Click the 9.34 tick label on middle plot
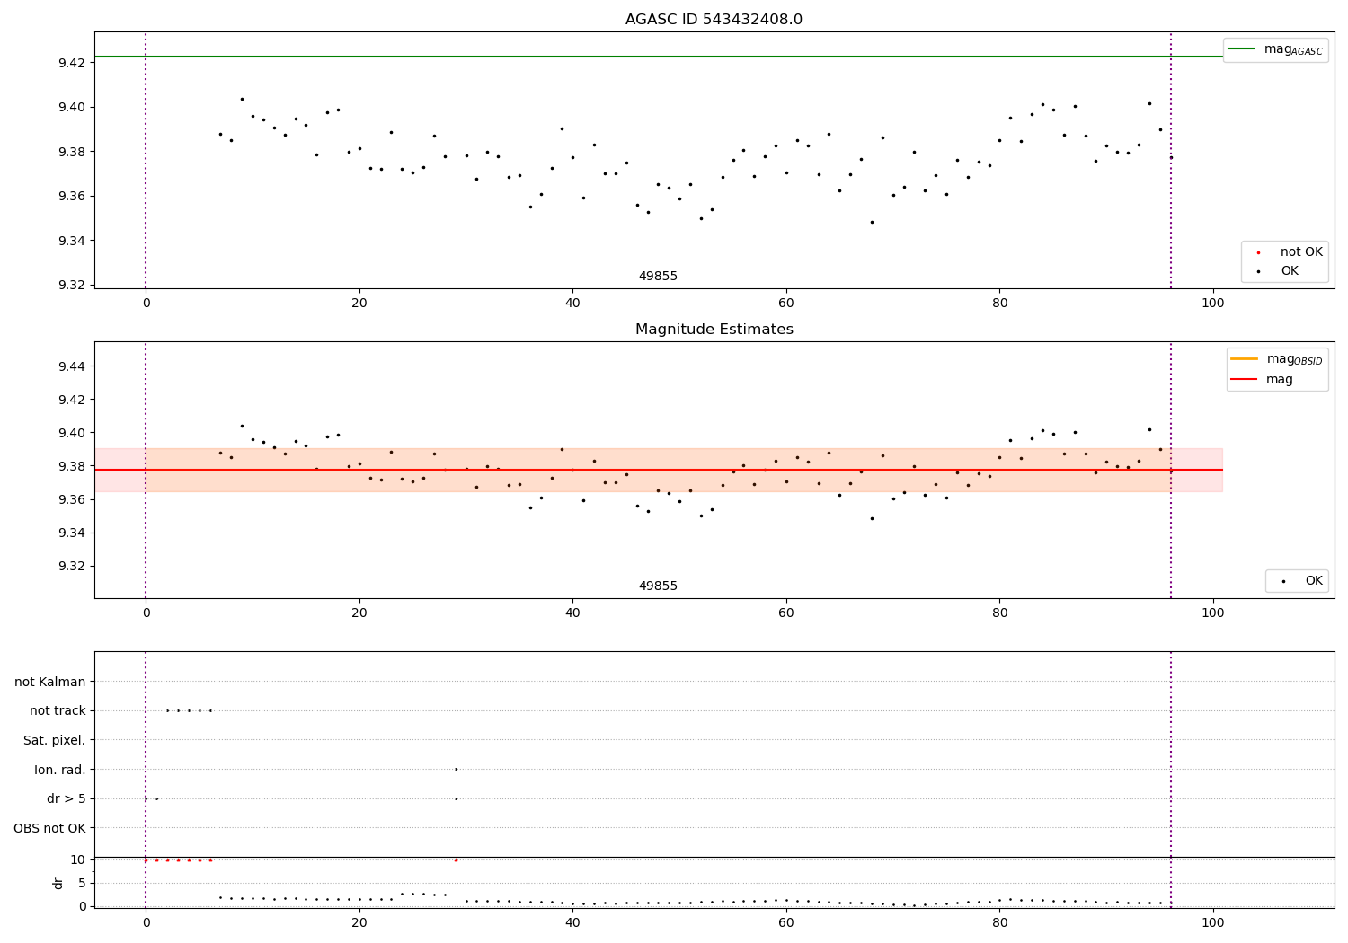Screen dimensions: 1348x943 click(x=73, y=533)
